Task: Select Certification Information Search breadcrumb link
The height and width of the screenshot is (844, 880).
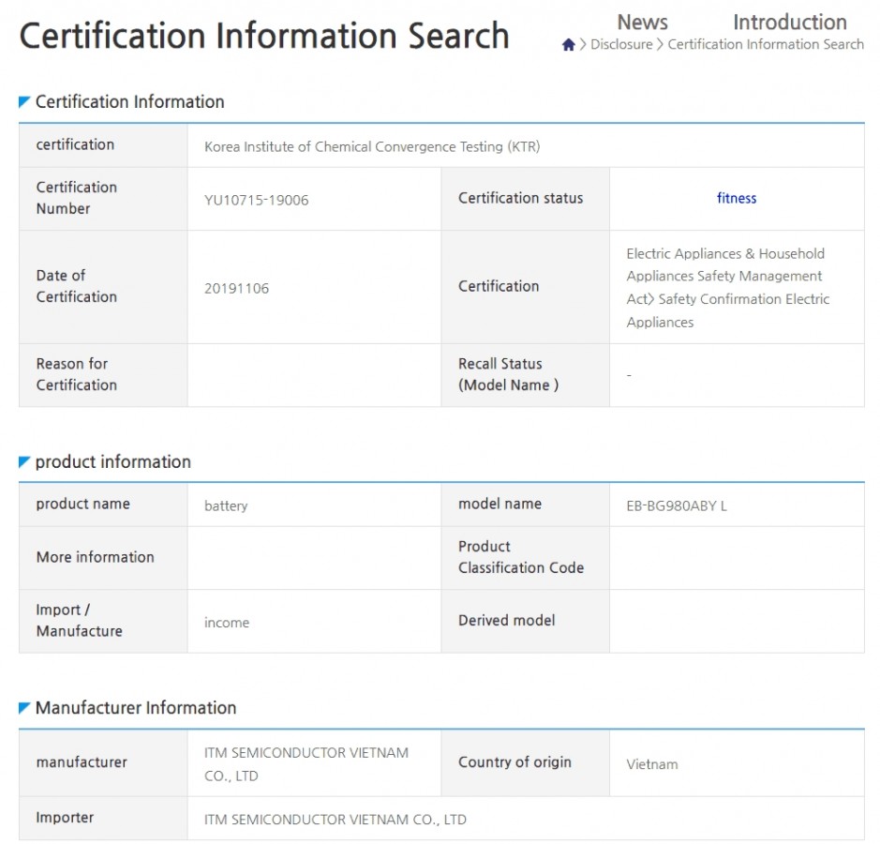Action: (x=766, y=45)
